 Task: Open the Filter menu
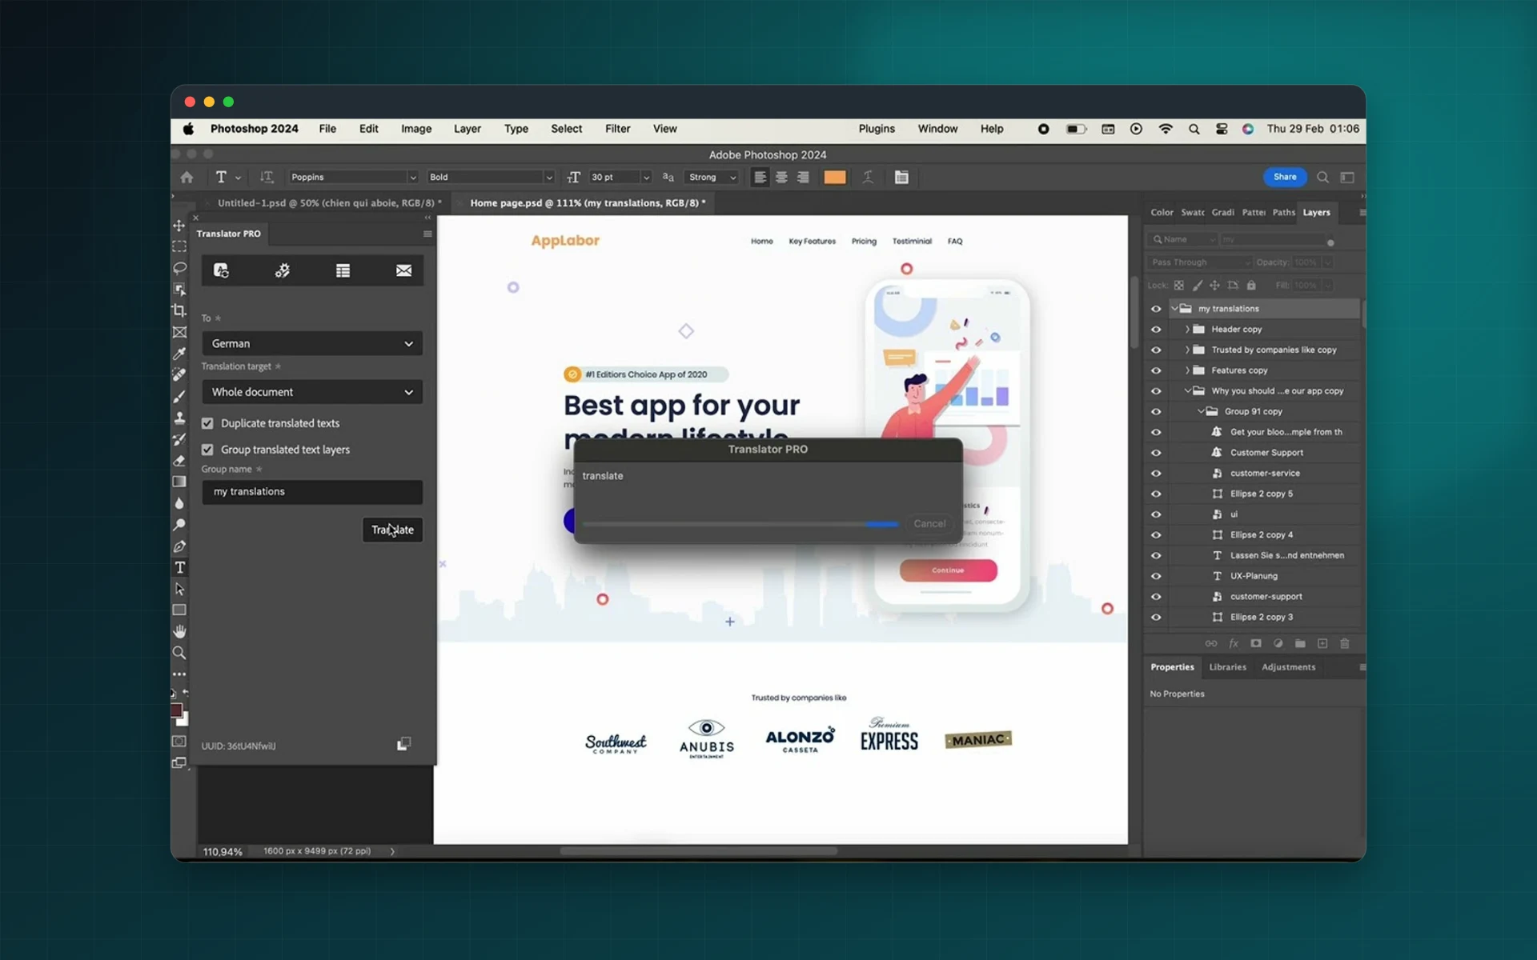pyautogui.click(x=617, y=129)
